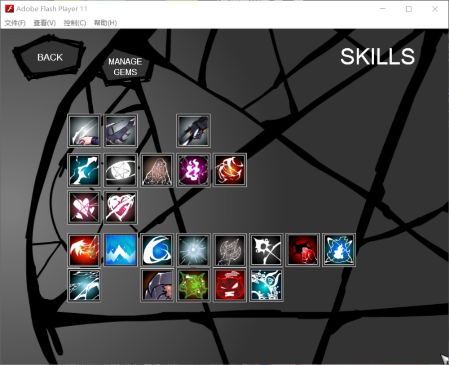The width and height of the screenshot is (449, 365).
Task: Choose the angry red demon face skill
Action: (230, 285)
